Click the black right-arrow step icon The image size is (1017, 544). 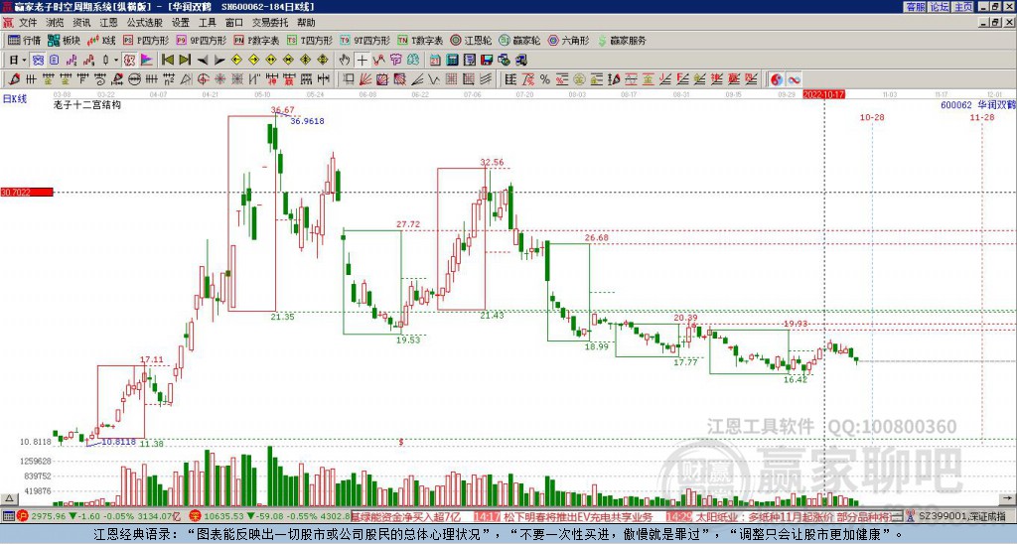219,61
